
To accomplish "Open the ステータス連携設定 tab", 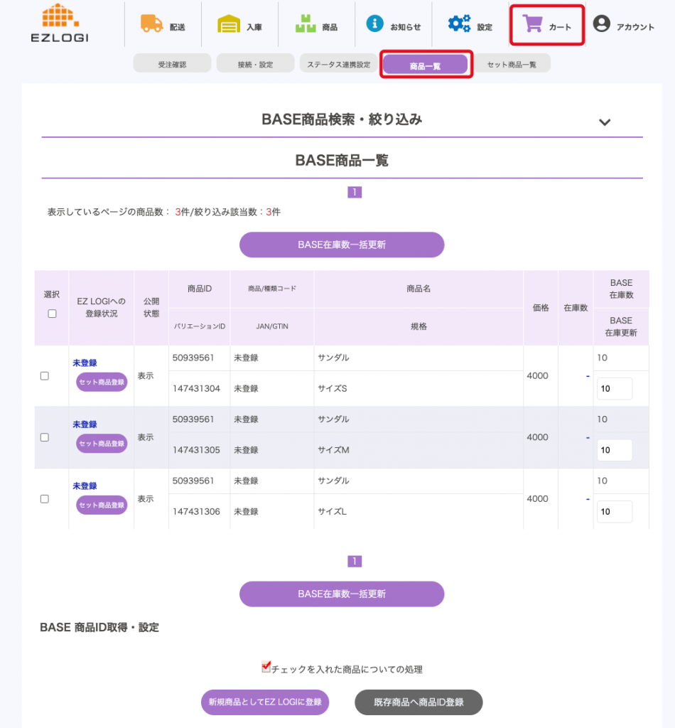I will coord(338,64).
